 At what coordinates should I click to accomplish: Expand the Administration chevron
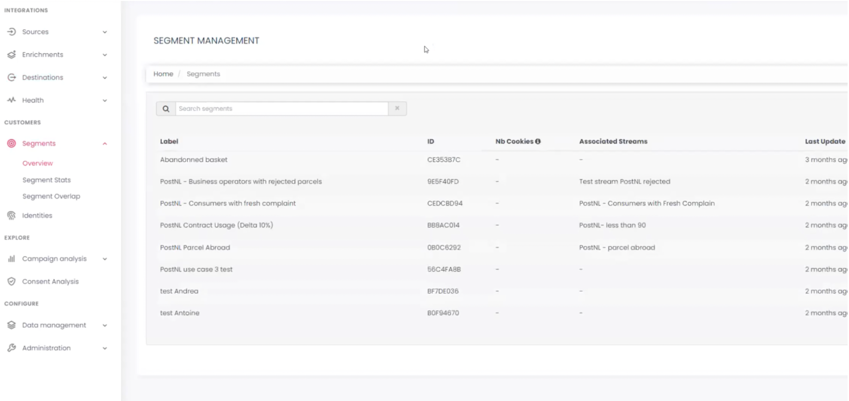coord(105,349)
